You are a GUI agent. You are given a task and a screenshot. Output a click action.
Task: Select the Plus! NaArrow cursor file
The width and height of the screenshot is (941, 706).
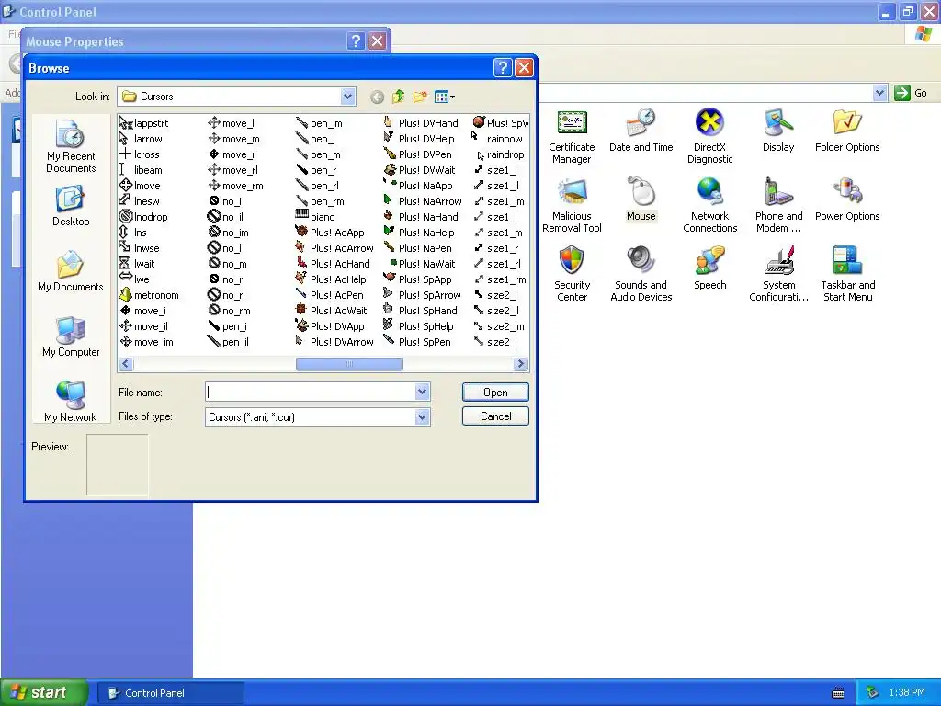pyautogui.click(x=423, y=201)
